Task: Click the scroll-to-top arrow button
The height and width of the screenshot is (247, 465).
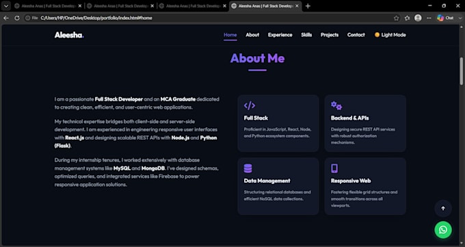Action: click(x=443, y=209)
